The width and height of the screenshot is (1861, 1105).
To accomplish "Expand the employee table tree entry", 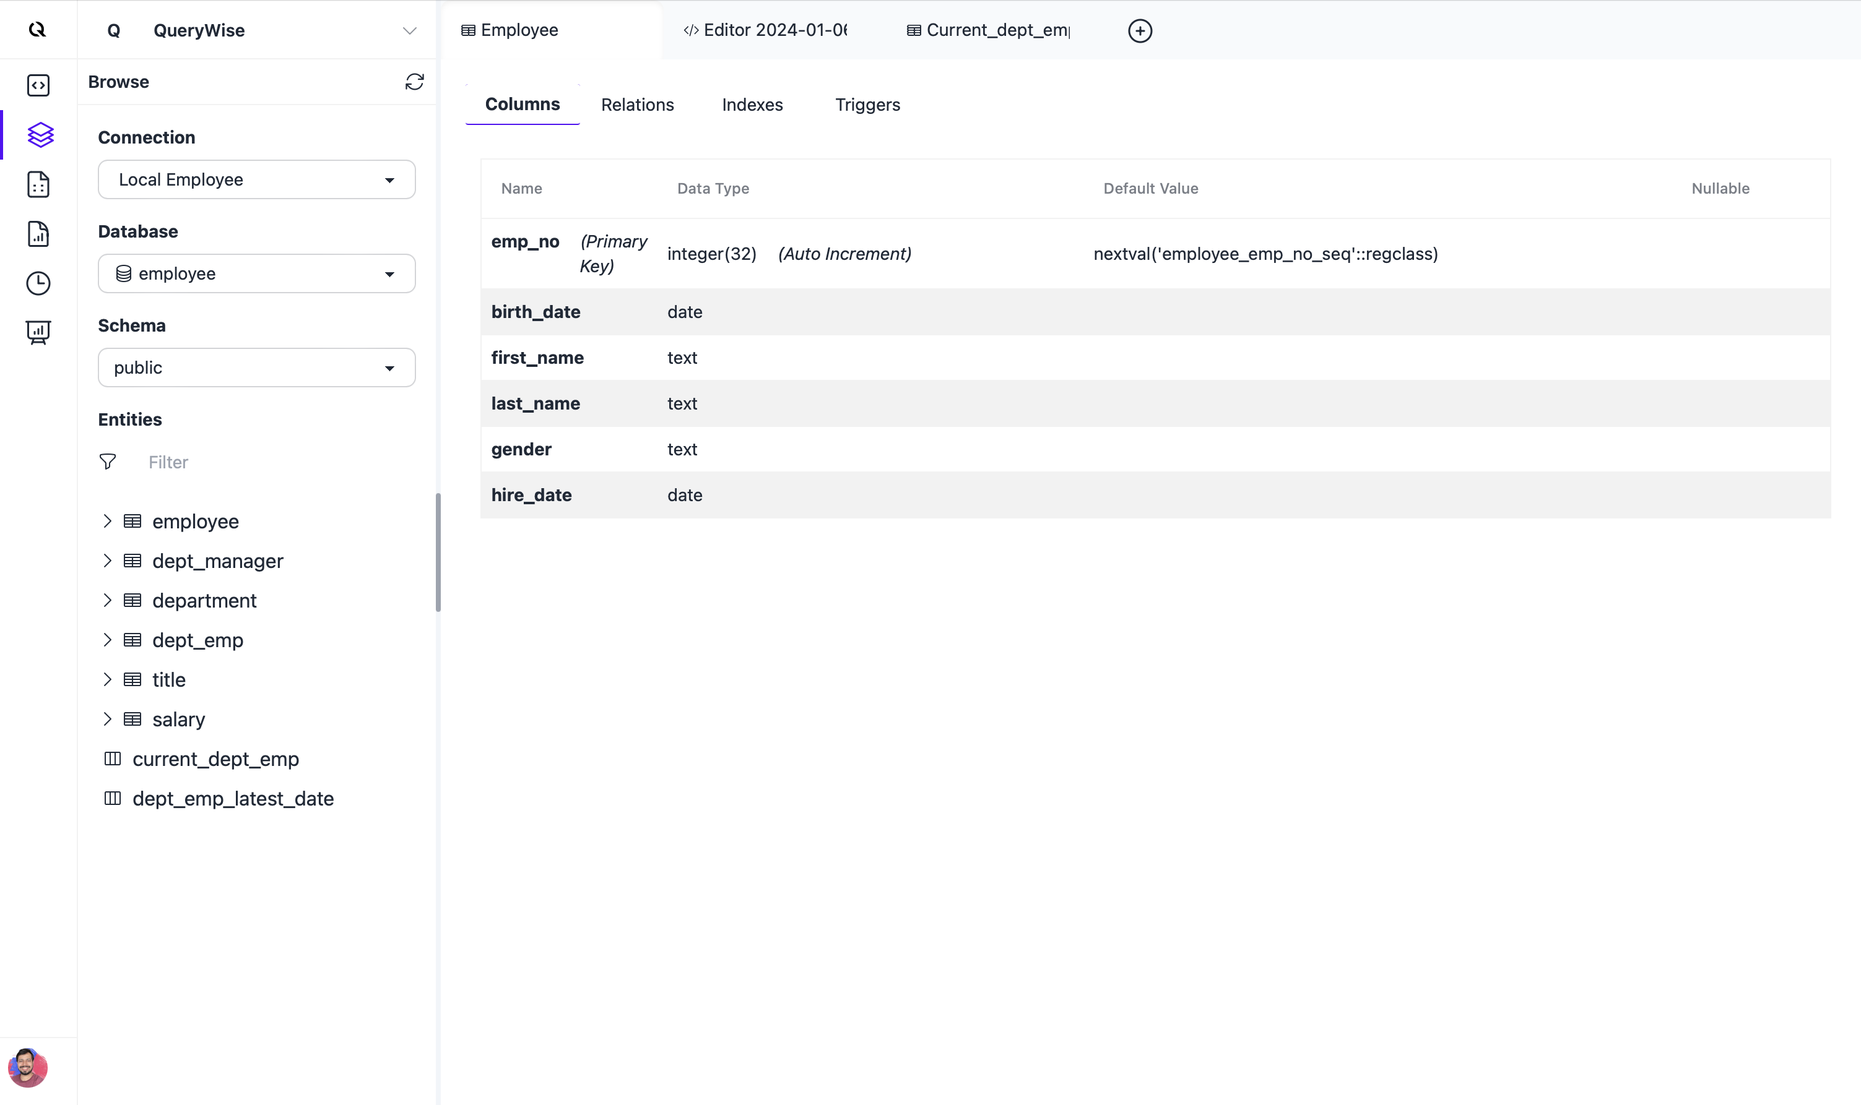I will pos(106,520).
